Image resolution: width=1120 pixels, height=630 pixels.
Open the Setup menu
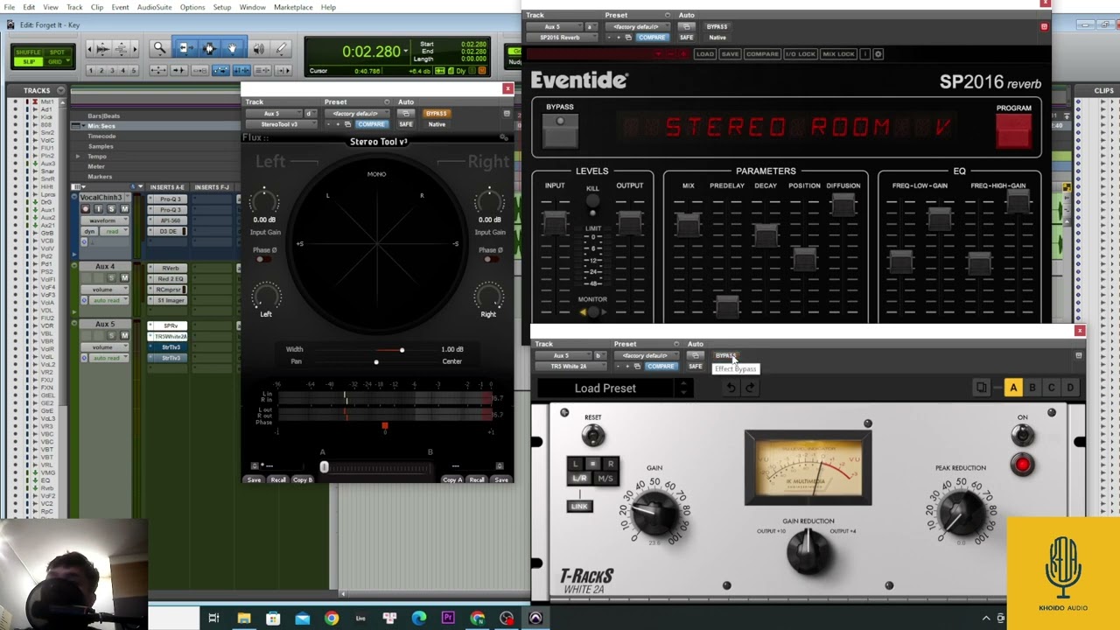coord(222,7)
